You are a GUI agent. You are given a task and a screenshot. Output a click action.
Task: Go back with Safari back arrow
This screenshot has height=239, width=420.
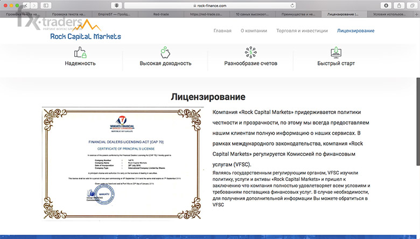[26, 5]
